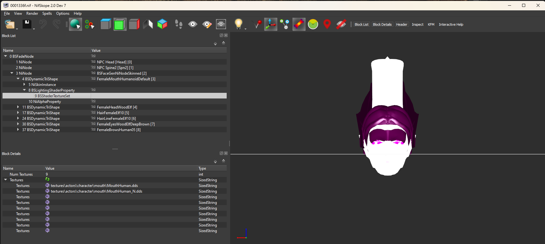Click the red-blue material color gradient icon

[299, 24]
